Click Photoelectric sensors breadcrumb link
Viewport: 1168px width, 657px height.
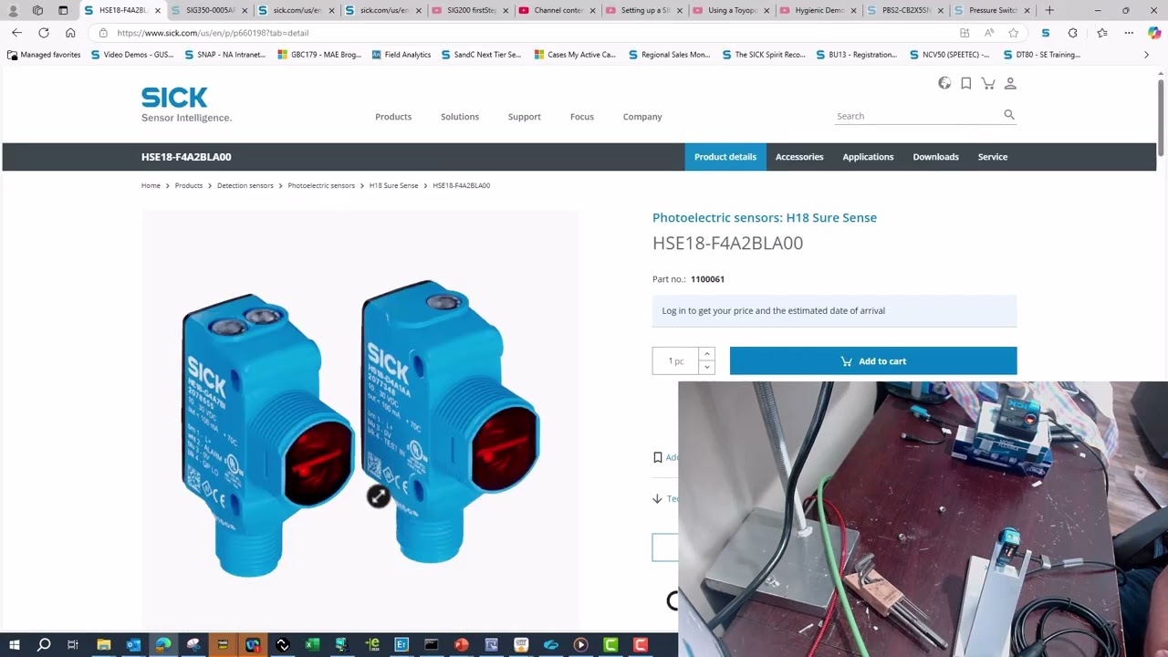321,185
